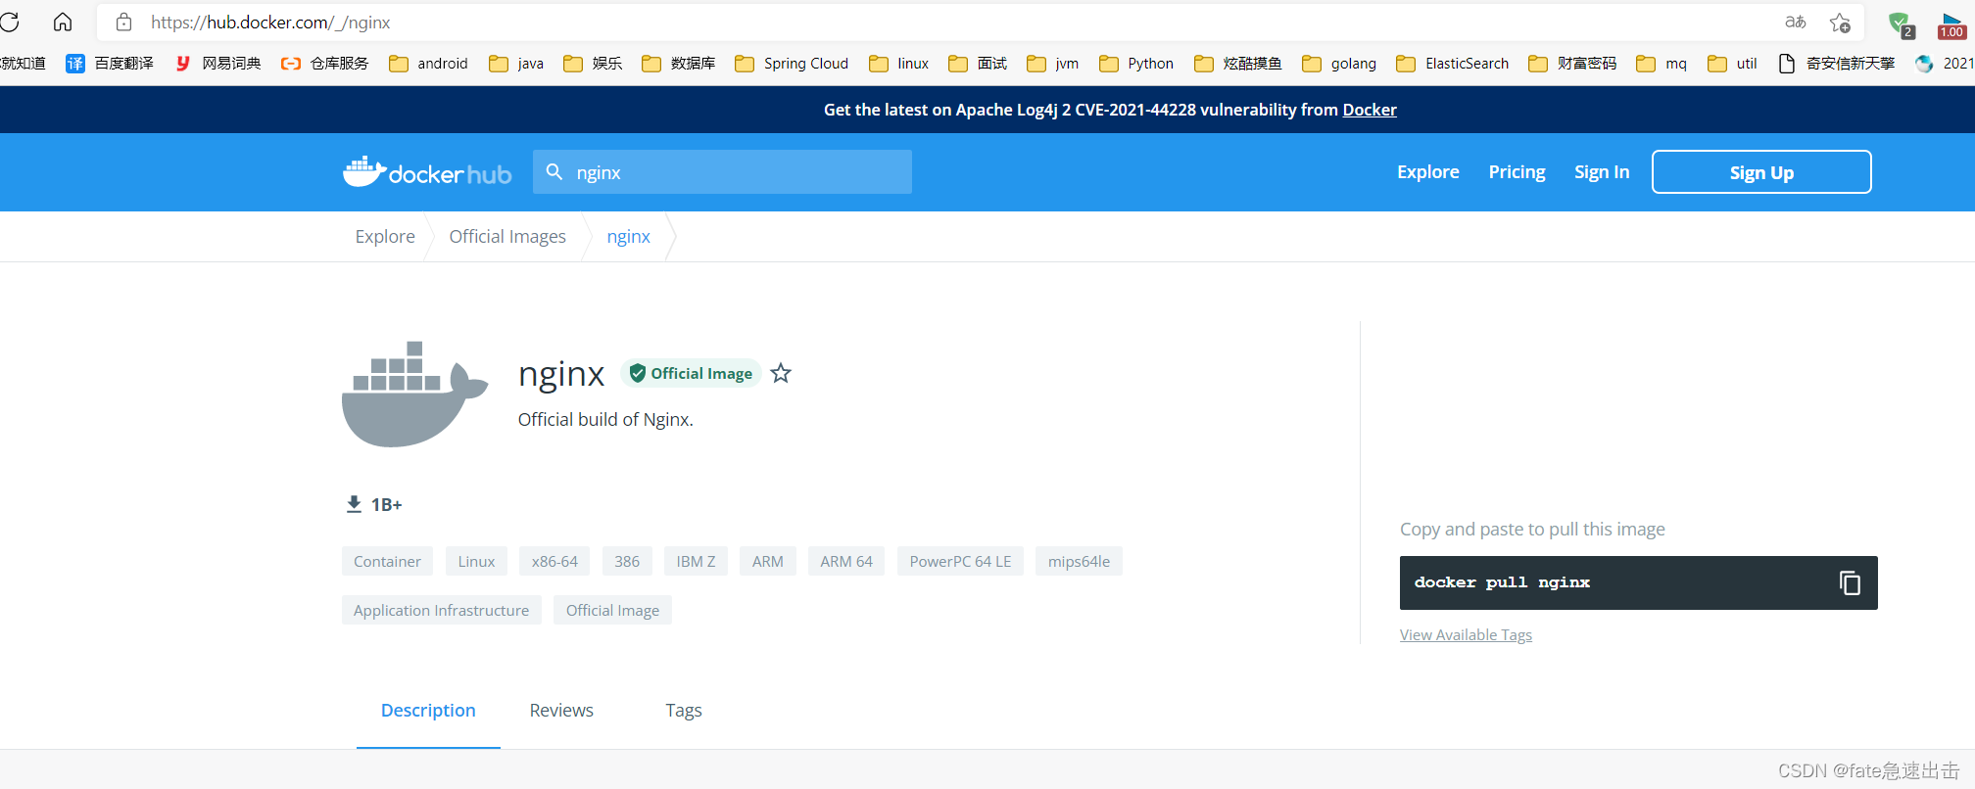
Task: Select the ARM tag chip
Action: coord(768,561)
